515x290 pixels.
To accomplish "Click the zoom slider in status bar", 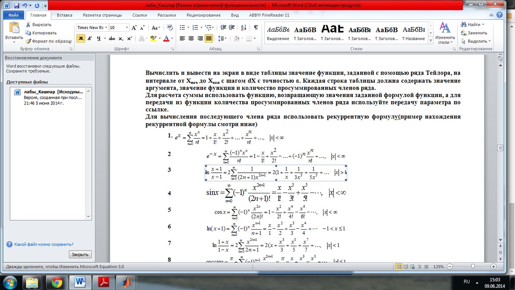I will click(x=472, y=267).
